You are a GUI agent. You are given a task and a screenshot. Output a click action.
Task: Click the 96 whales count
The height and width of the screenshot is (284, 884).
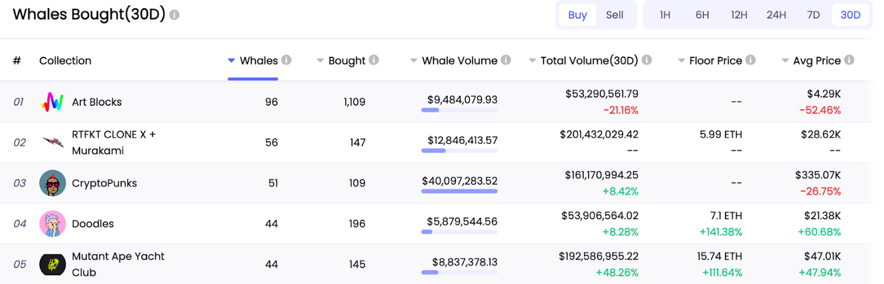(x=272, y=102)
